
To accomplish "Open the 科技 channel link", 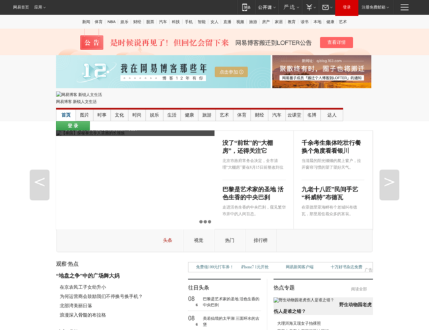I will click(176, 22).
